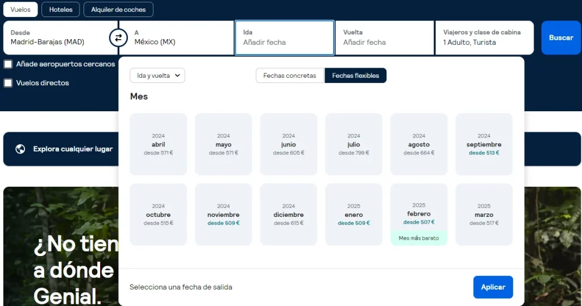This screenshot has width=582, height=306.
Task: Choose junio 2024 from 605 €
Action: click(x=288, y=144)
